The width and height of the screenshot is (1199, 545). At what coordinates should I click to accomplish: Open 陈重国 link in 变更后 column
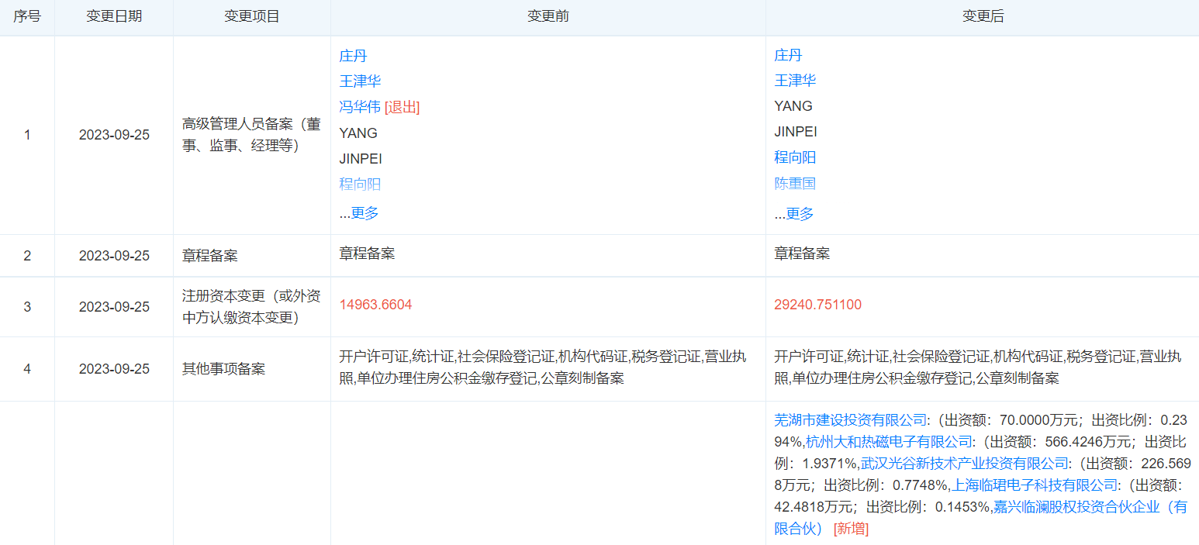coord(795,184)
